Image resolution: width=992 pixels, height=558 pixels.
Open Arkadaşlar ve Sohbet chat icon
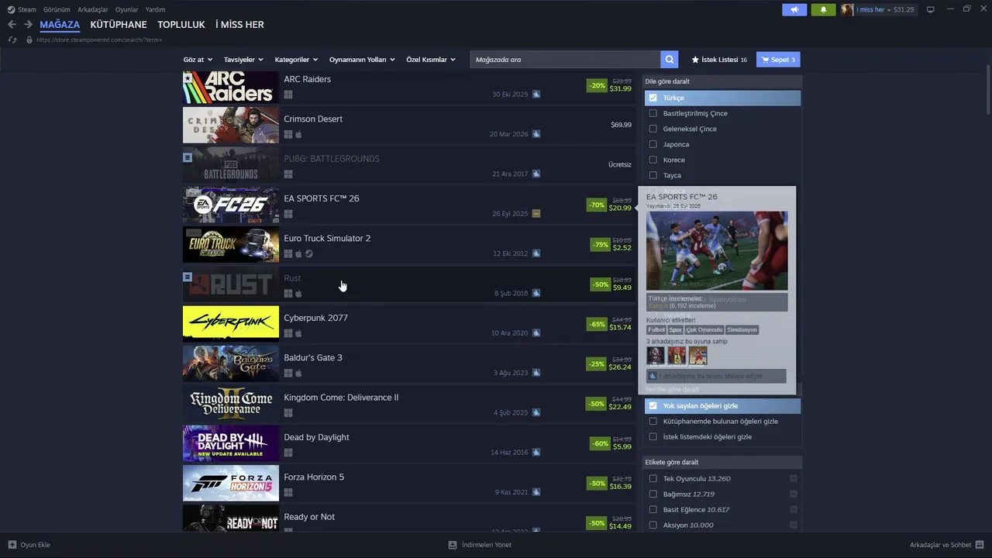pos(980,545)
